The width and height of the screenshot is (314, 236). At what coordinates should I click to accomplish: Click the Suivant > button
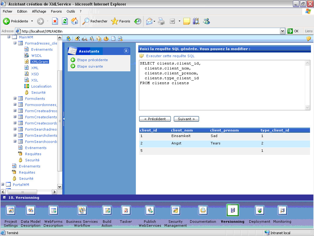tap(186, 119)
